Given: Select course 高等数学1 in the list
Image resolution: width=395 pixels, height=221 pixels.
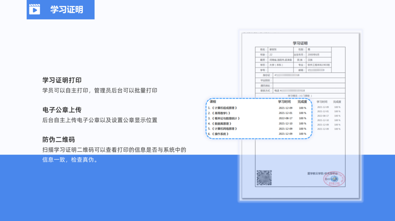Looking at the screenshot, I should (x=221, y=113).
